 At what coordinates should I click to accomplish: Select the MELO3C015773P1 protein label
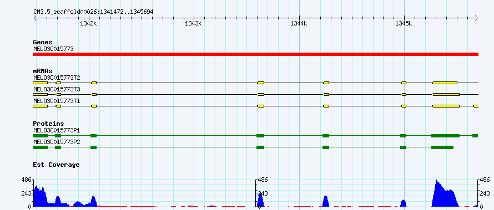tap(57, 130)
